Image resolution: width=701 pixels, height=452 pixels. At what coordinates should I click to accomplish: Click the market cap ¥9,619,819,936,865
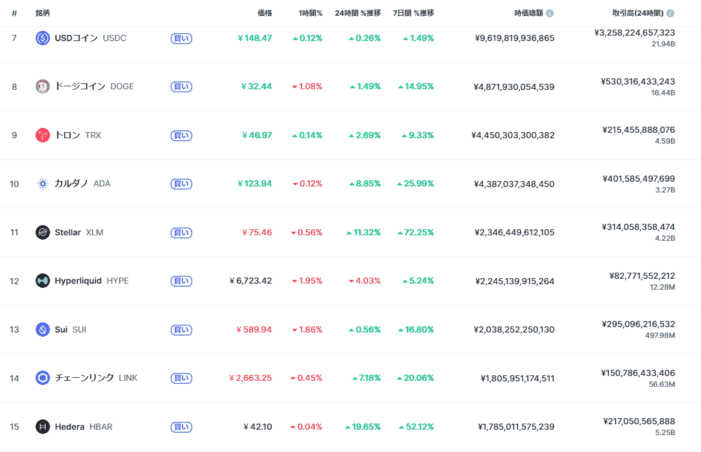tap(515, 38)
